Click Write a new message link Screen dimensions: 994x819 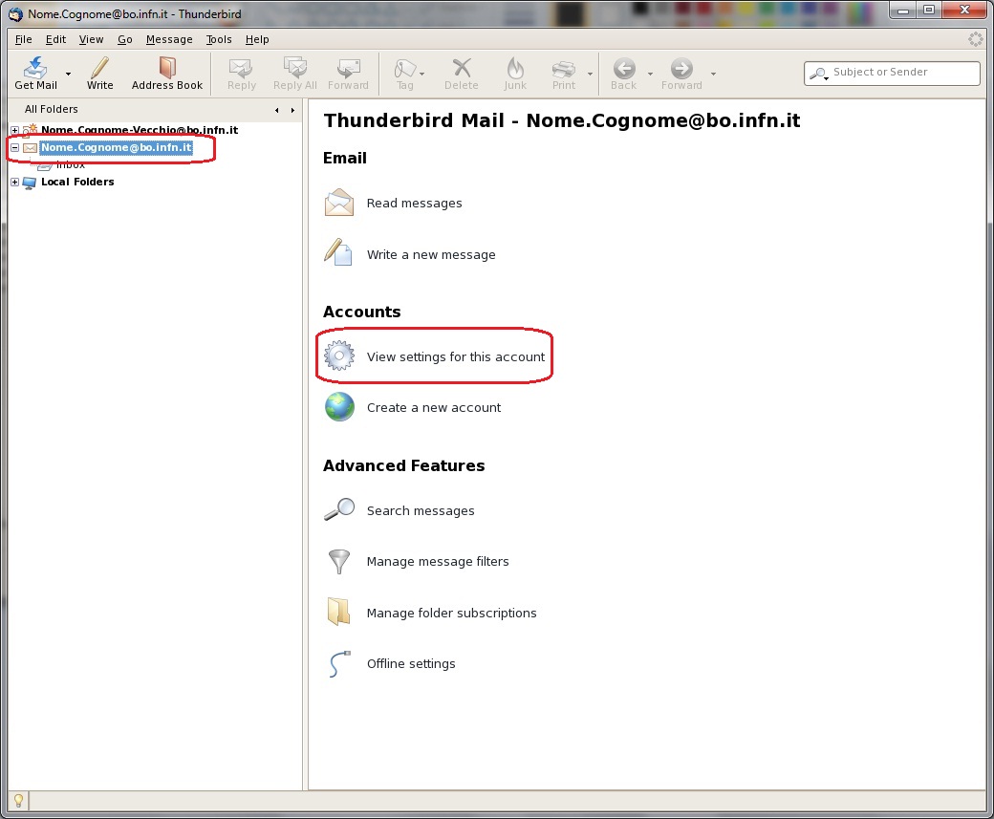431,255
